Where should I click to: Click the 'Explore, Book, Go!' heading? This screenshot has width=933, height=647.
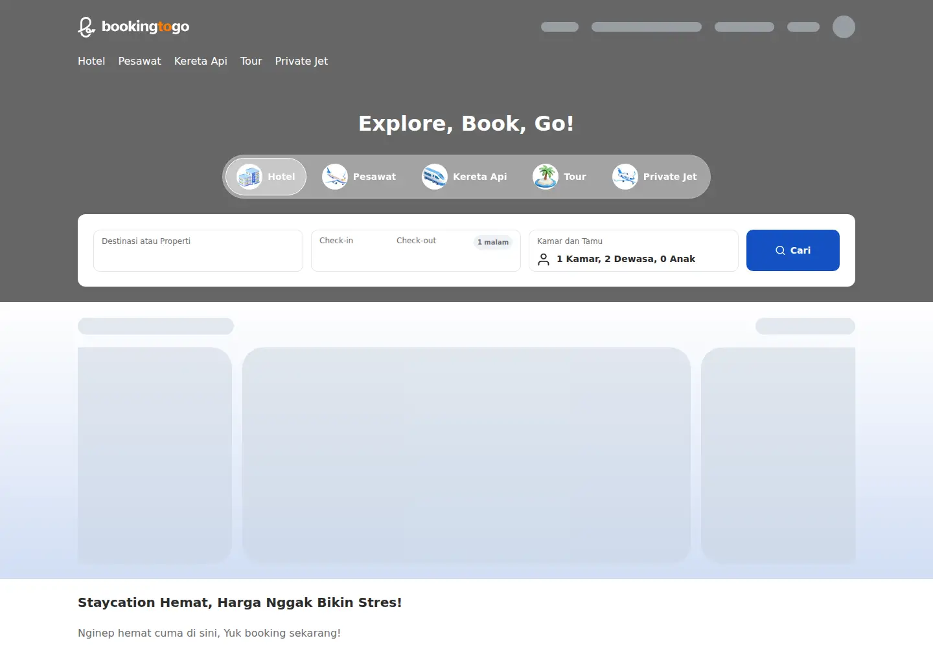coord(466,124)
